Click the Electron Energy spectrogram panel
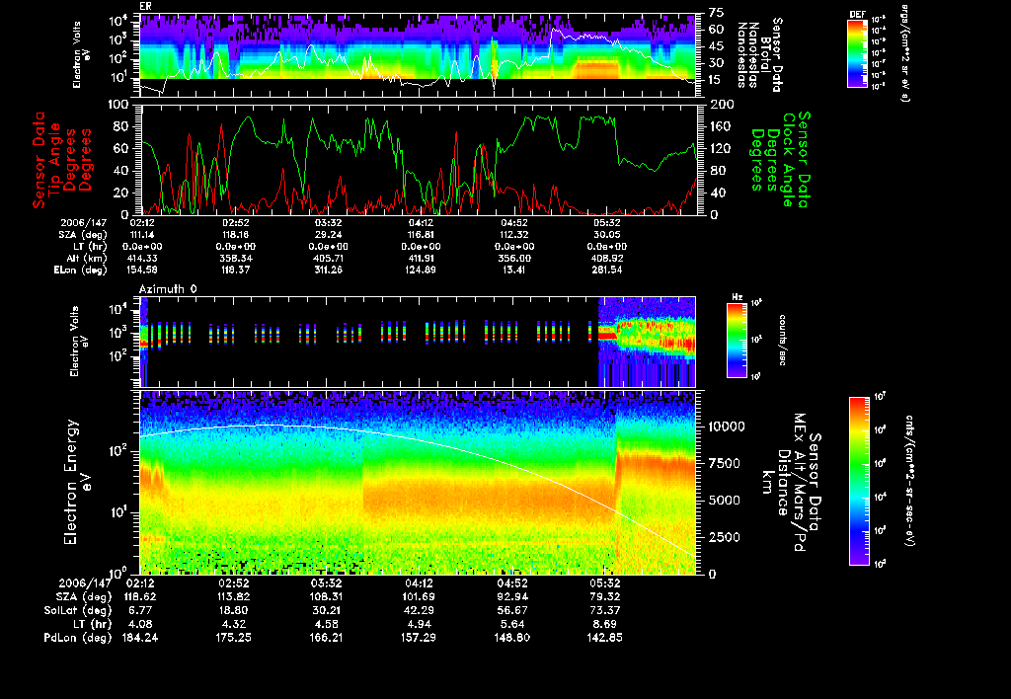 click(x=418, y=483)
